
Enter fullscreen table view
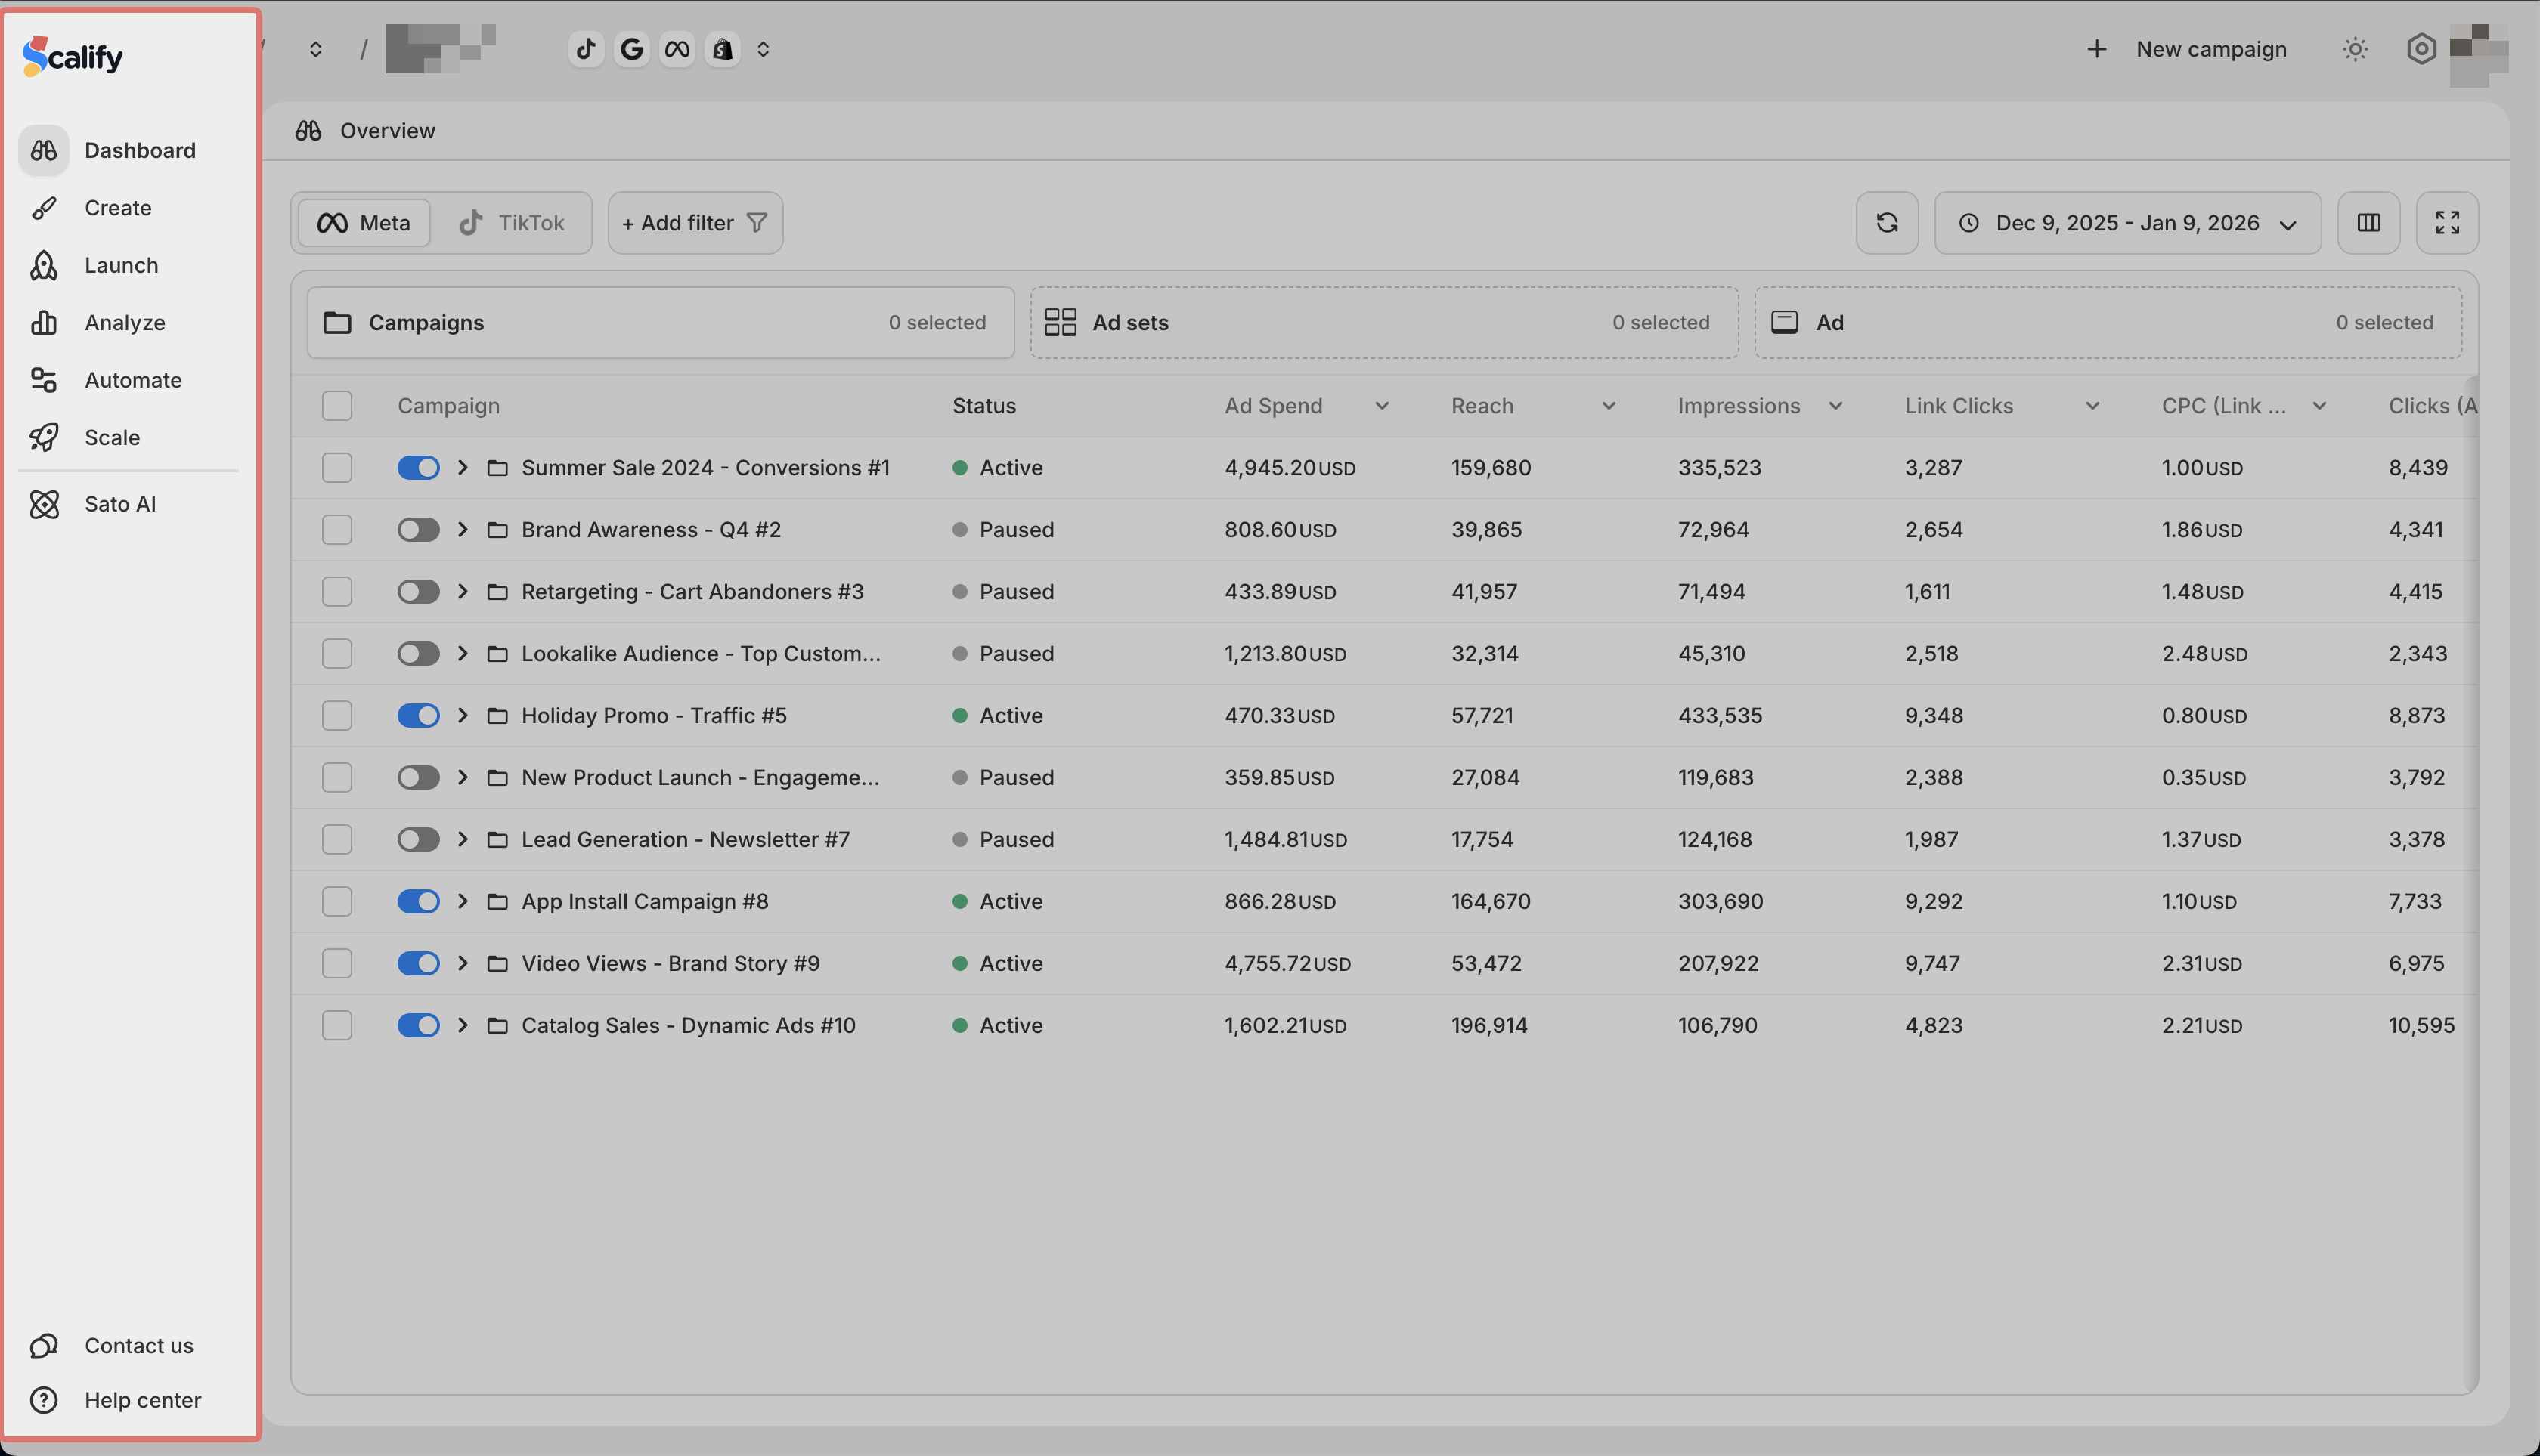pos(2447,223)
